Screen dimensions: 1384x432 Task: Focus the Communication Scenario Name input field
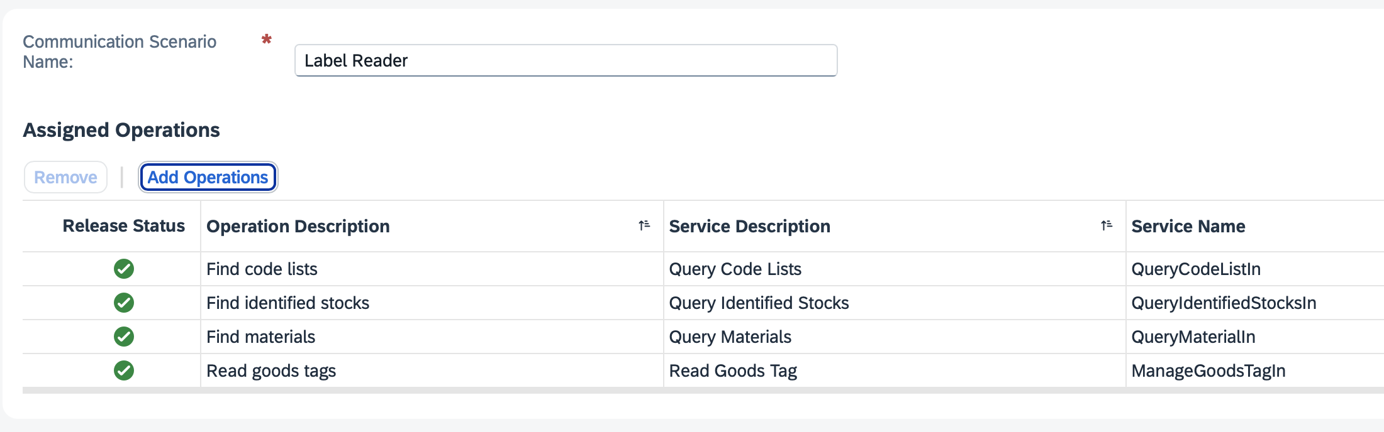pyautogui.click(x=566, y=61)
